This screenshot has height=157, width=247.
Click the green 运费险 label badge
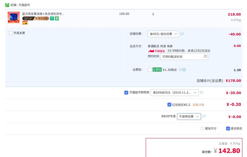point(157,69)
